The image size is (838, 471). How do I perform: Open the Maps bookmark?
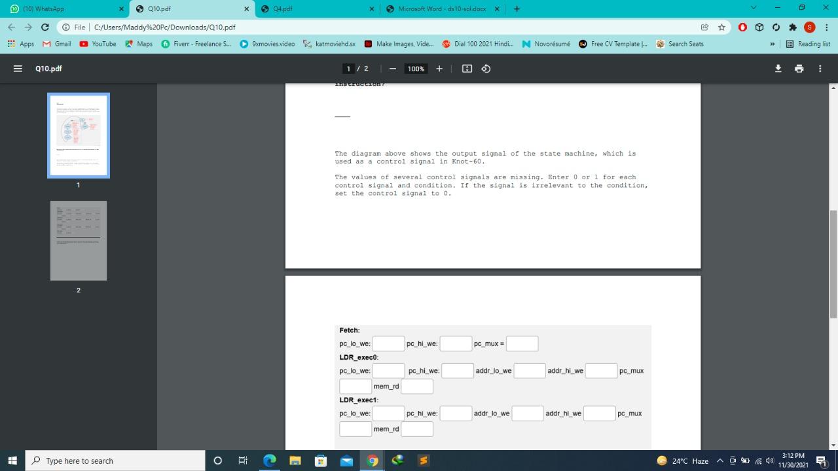point(139,44)
